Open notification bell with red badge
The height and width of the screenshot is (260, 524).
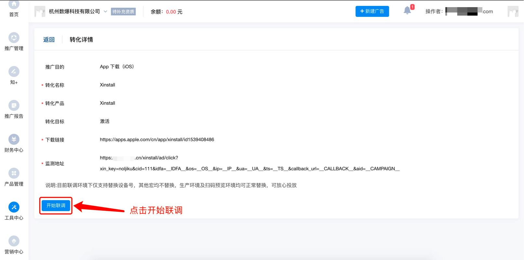coord(408,10)
